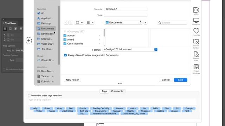Add the Parallels virtual machine tag
Image resolution: width=225 pixels, height=126 pixels.
point(104,113)
